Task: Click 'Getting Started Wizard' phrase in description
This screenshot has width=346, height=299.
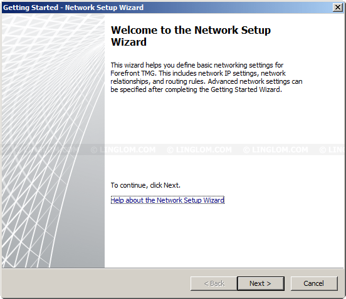Action: [246, 89]
